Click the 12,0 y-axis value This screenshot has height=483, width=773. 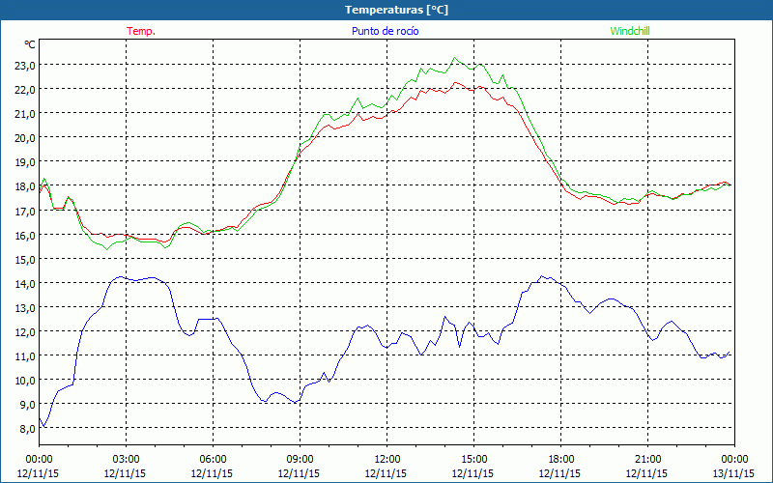(x=25, y=331)
